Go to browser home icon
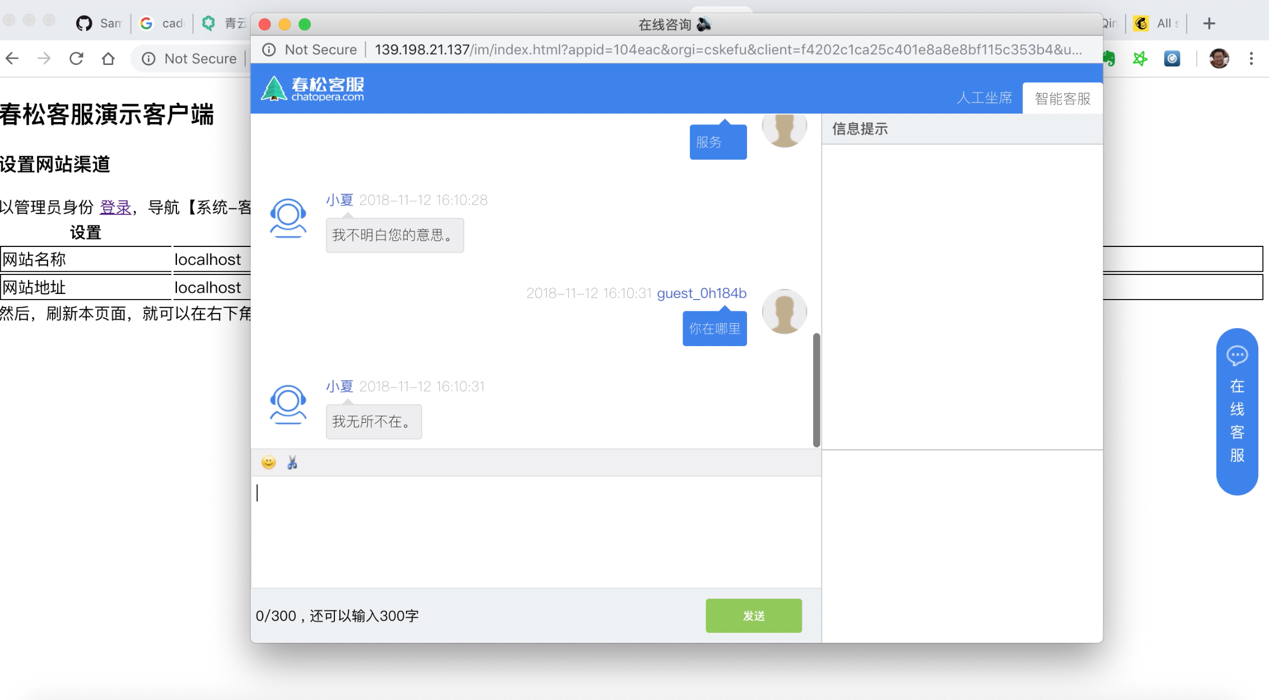Screen dimensions: 1269x700 pyautogui.click(x=108, y=59)
